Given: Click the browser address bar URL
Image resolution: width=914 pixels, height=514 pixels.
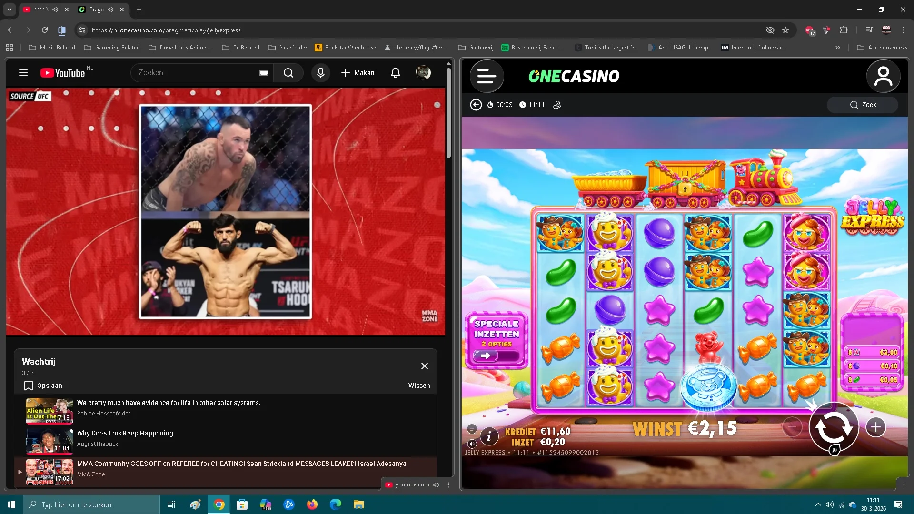Looking at the screenshot, I should [x=166, y=30].
